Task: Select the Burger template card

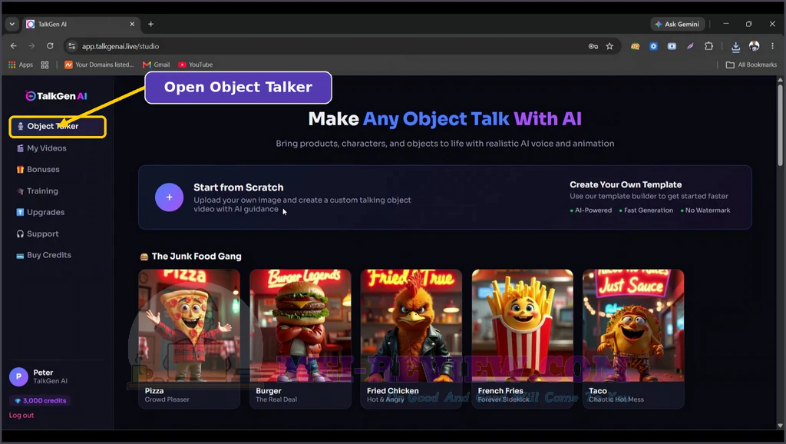Action: 300,339
